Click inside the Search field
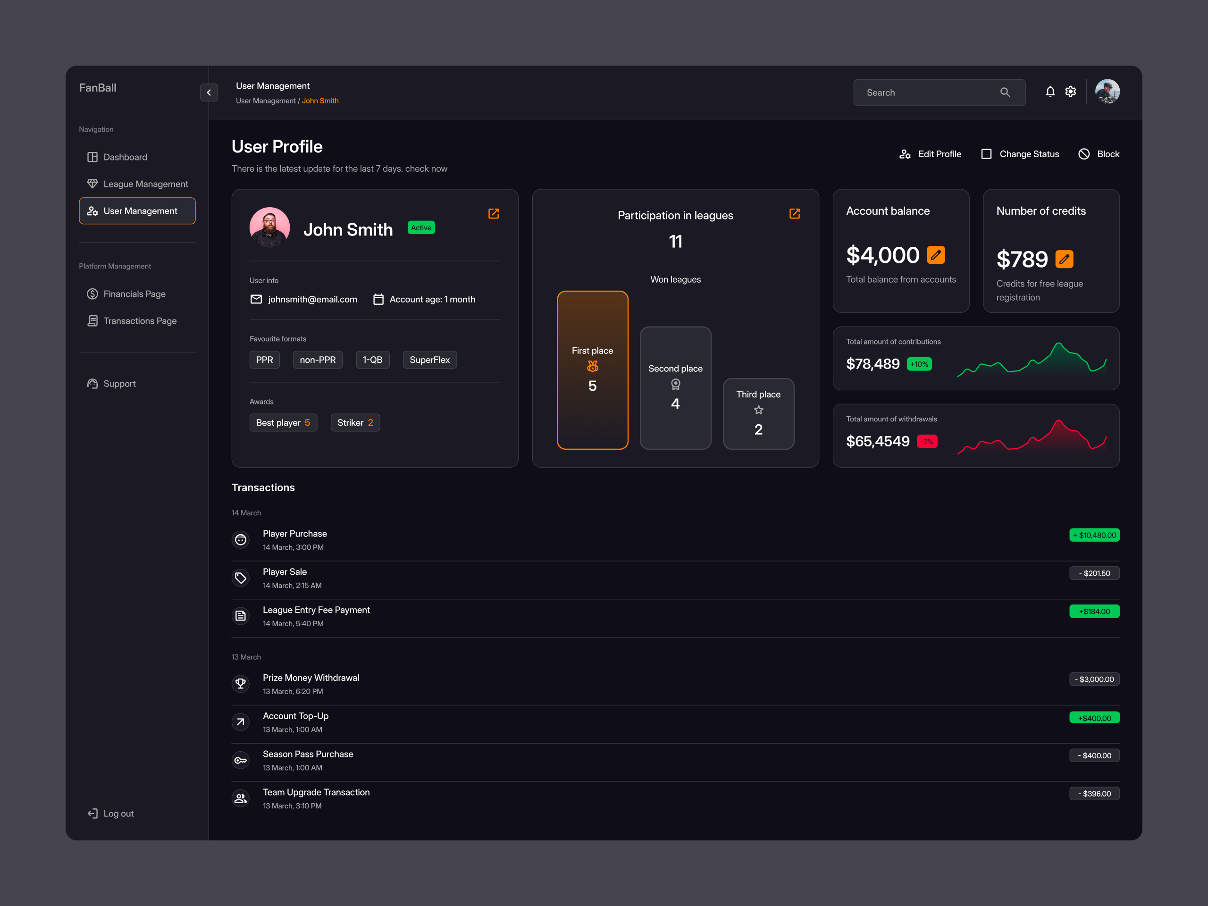 click(x=928, y=92)
